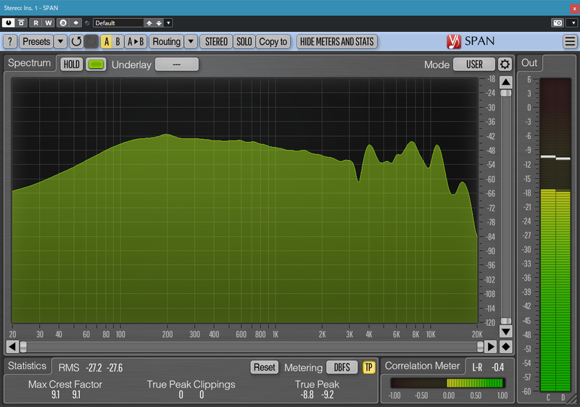
Task: Click the Default preset name field
Action: [118, 23]
